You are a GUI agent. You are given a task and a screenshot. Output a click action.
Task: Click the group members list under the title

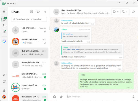click(86, 13)
